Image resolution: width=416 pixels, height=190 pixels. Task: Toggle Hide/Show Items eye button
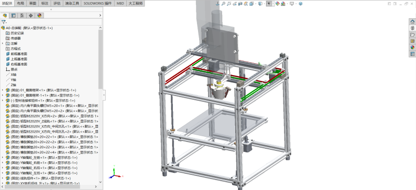pos(269,4)
